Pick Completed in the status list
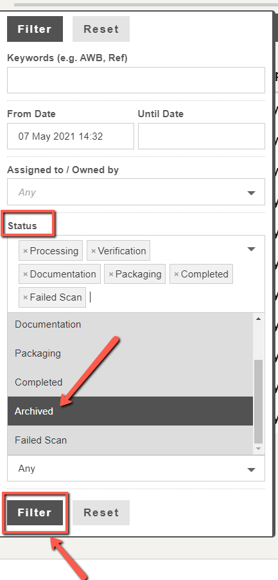278x580 pixels. 130,382
